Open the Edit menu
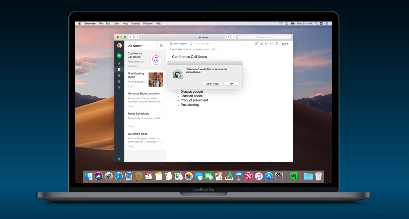409x219 pixels. pos(108,24)
